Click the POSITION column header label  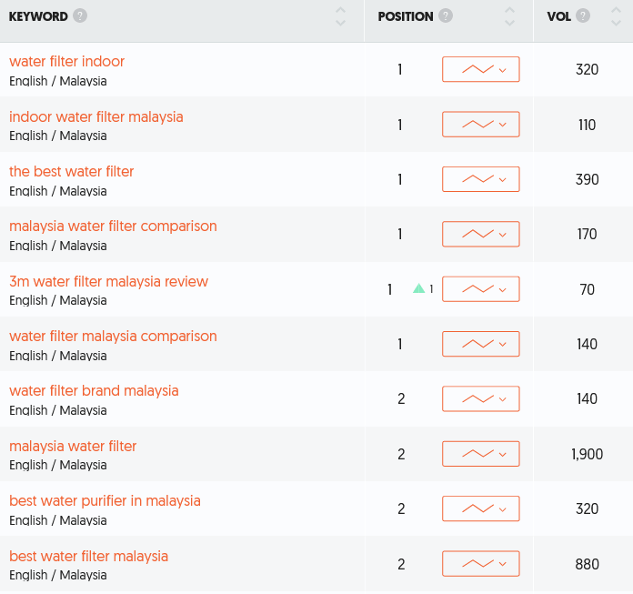coord(406,16)
